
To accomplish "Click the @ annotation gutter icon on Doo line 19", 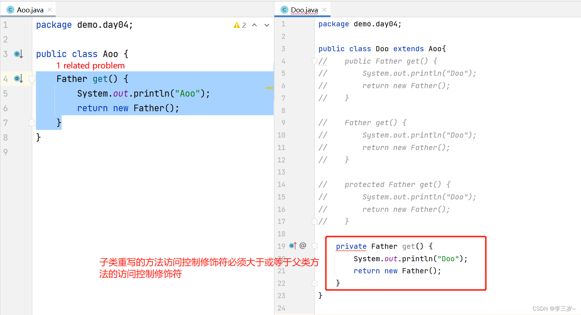I will 303,245.
